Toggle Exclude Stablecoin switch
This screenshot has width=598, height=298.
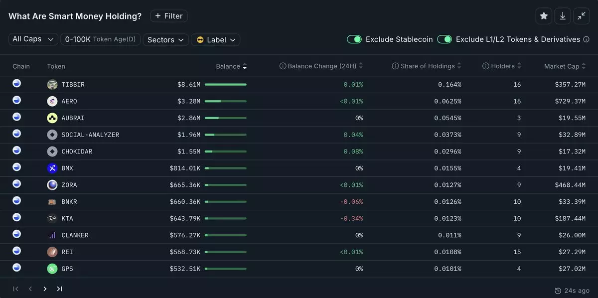pos(354,39)
